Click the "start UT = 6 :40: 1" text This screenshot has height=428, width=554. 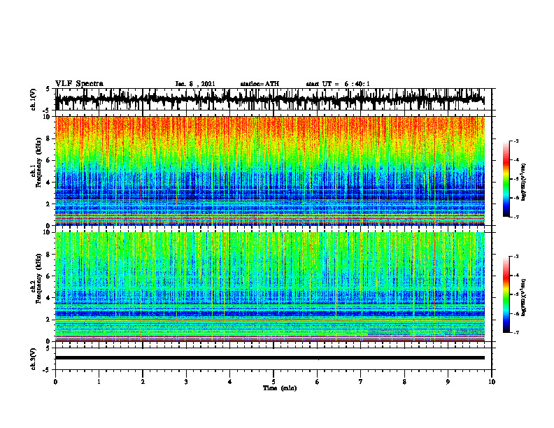point(338,84)
